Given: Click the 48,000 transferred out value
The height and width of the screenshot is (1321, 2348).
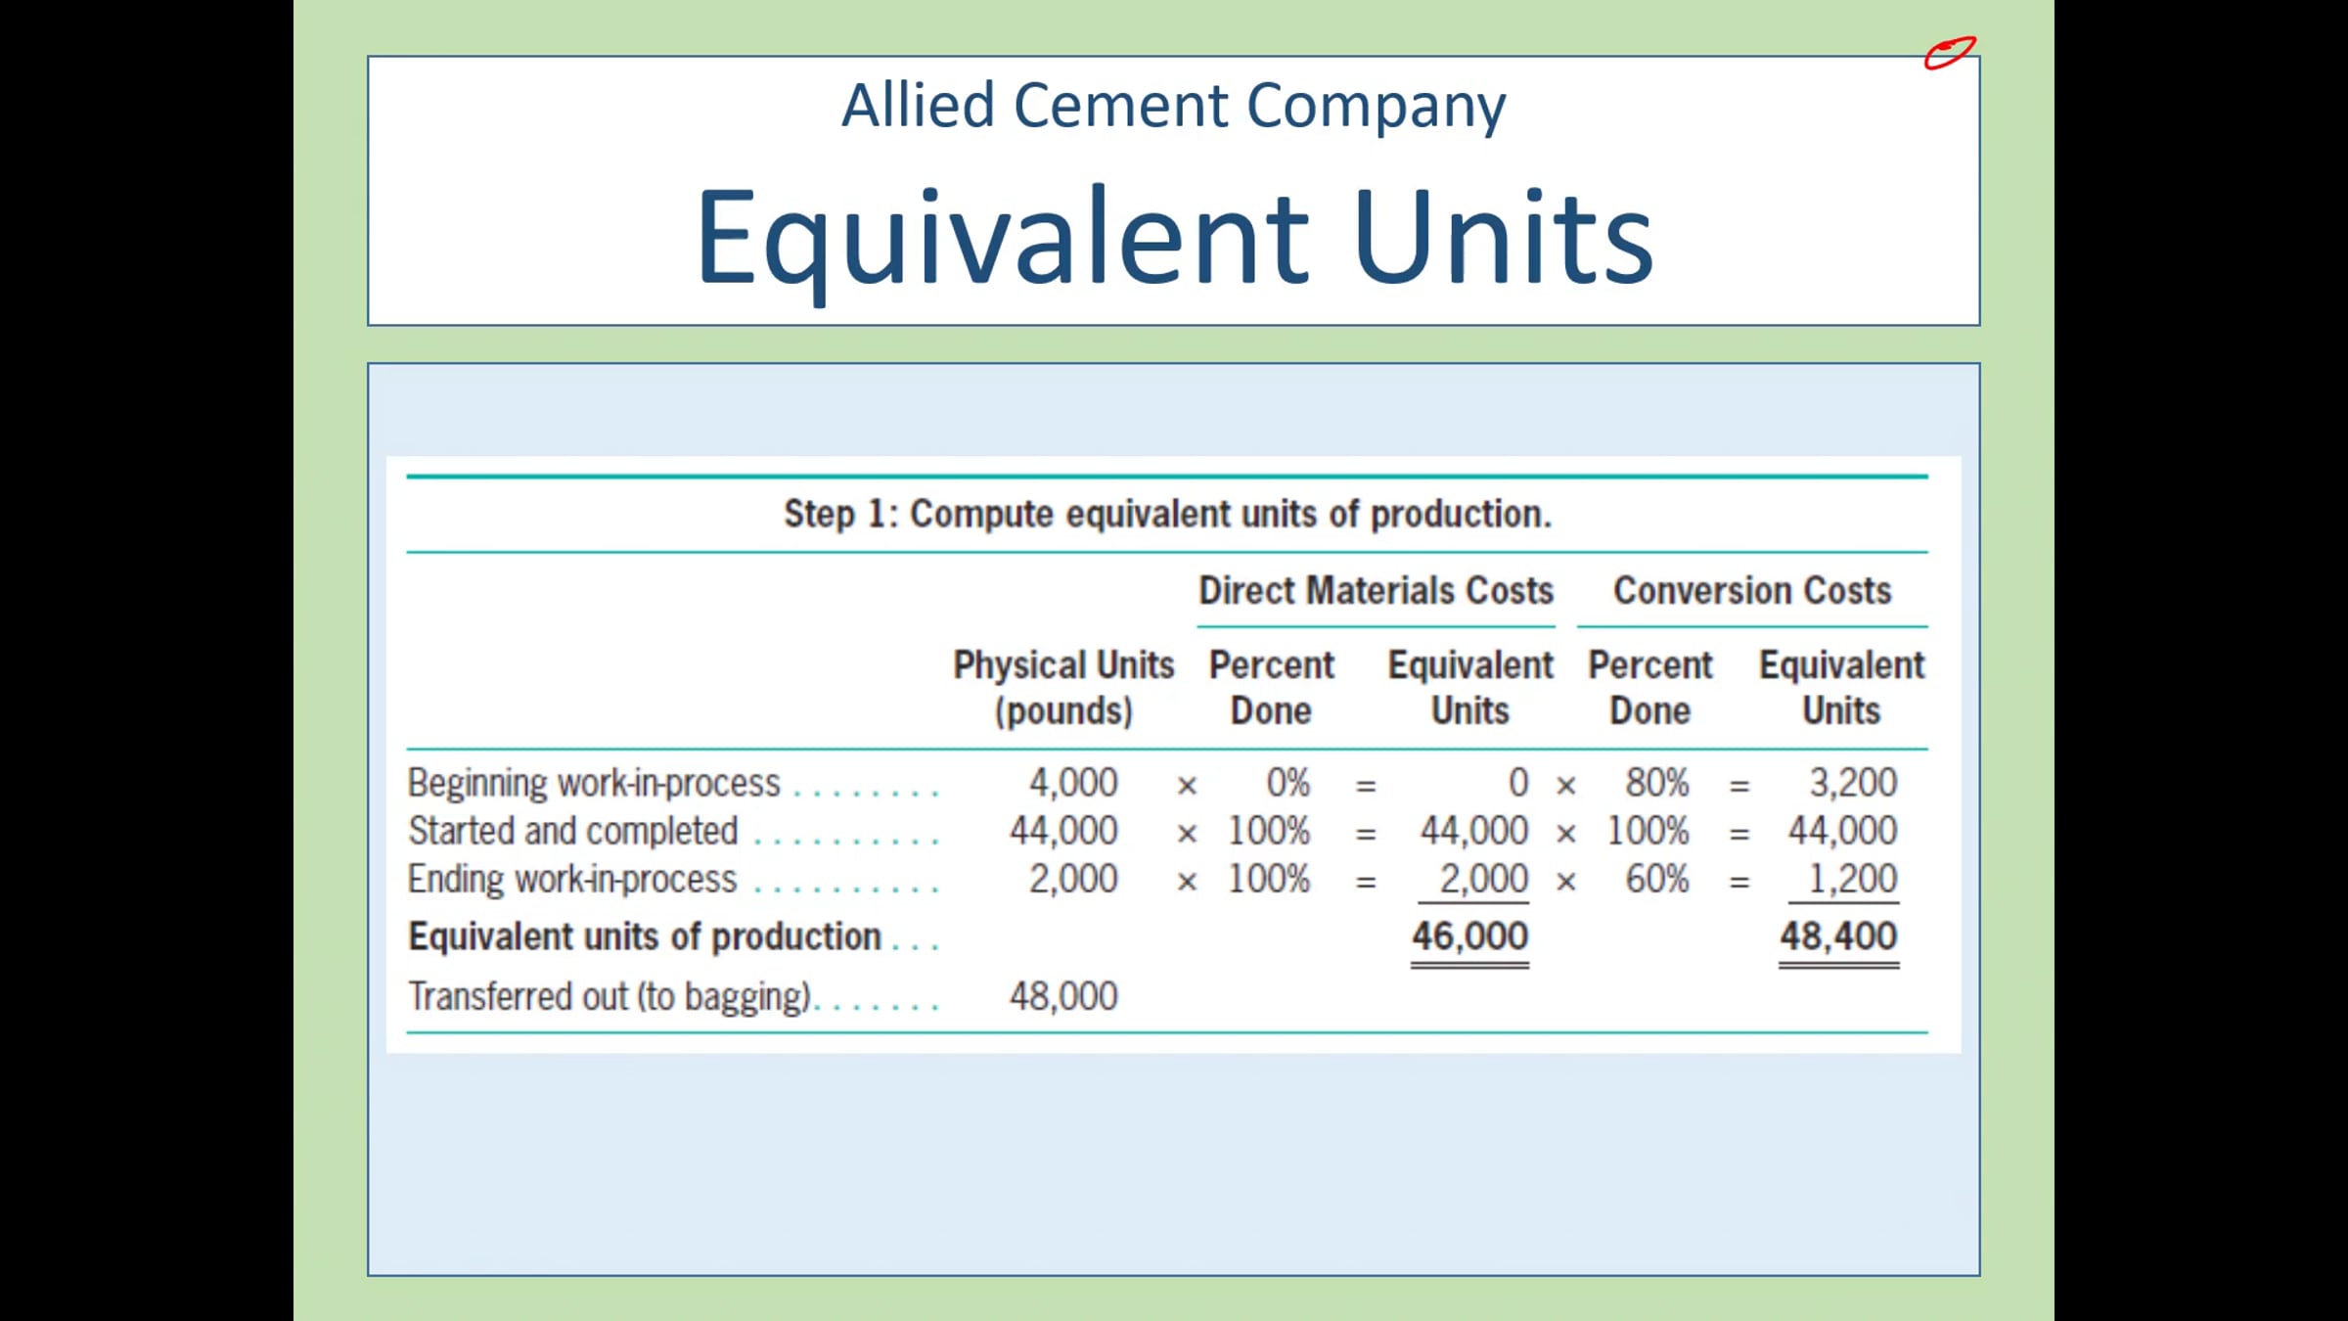Looking at the screenshot, I should [1063, 996].
